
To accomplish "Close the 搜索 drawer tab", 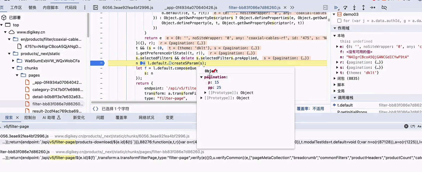I will pyautogui.click(x=18, y=117).
